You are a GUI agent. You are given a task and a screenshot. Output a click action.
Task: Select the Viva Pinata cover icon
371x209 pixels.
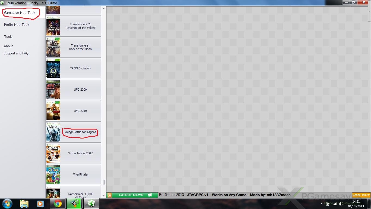[53, 174]
